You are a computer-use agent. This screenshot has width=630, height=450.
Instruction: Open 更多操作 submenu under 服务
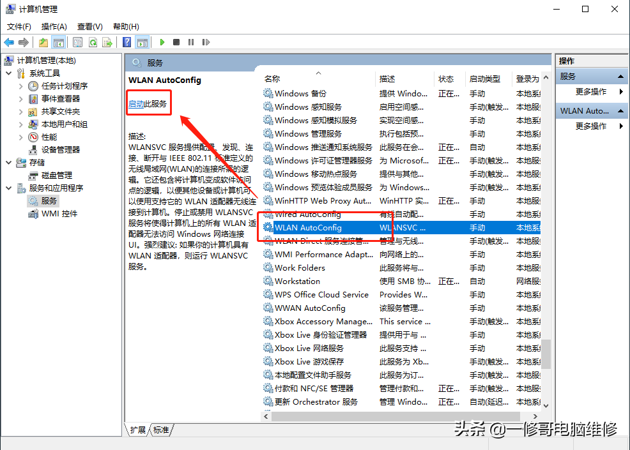(x=591, y=92)
